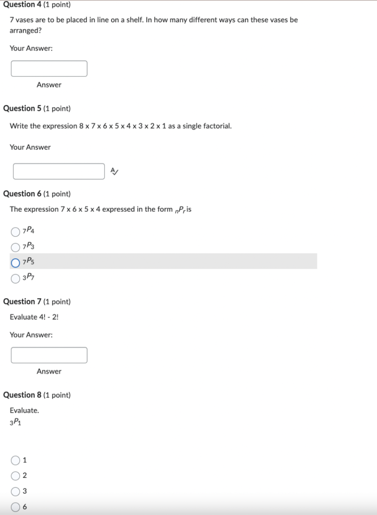The image size is (377, 515).
Task: Pick the 3P7 answer choice
Action: pos(16,278)
